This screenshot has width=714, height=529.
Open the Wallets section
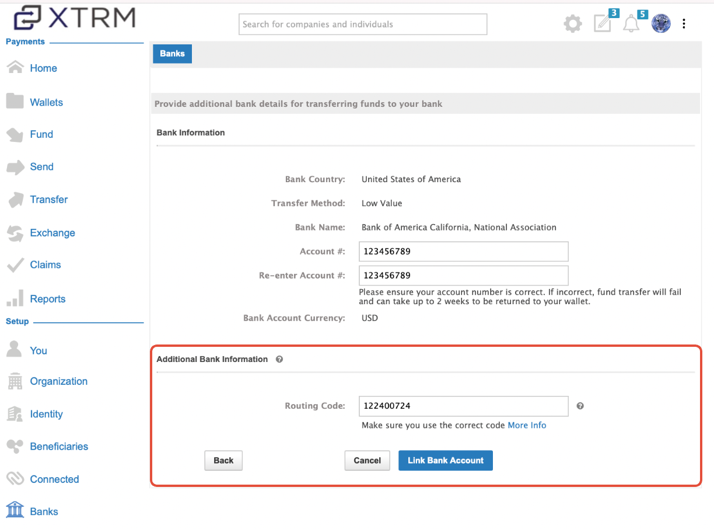(x=46, y=102)
